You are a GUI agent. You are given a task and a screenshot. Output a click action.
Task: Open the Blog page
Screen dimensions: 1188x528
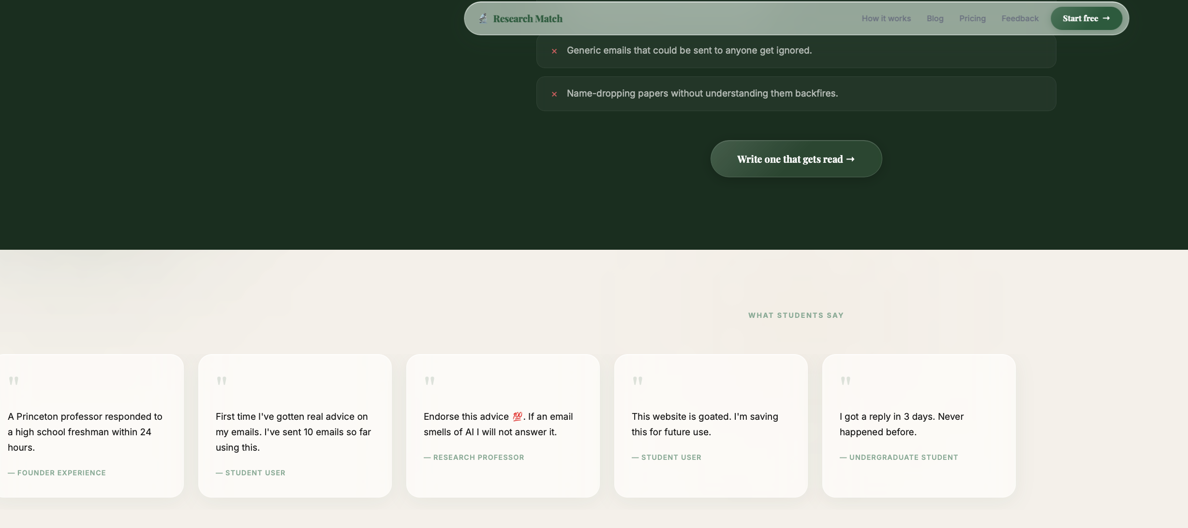[x=935, y=18]
